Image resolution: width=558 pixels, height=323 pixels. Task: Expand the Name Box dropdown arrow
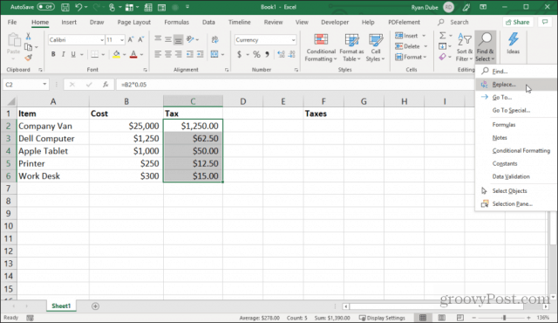pyautogui.click(x=44, y=85)
